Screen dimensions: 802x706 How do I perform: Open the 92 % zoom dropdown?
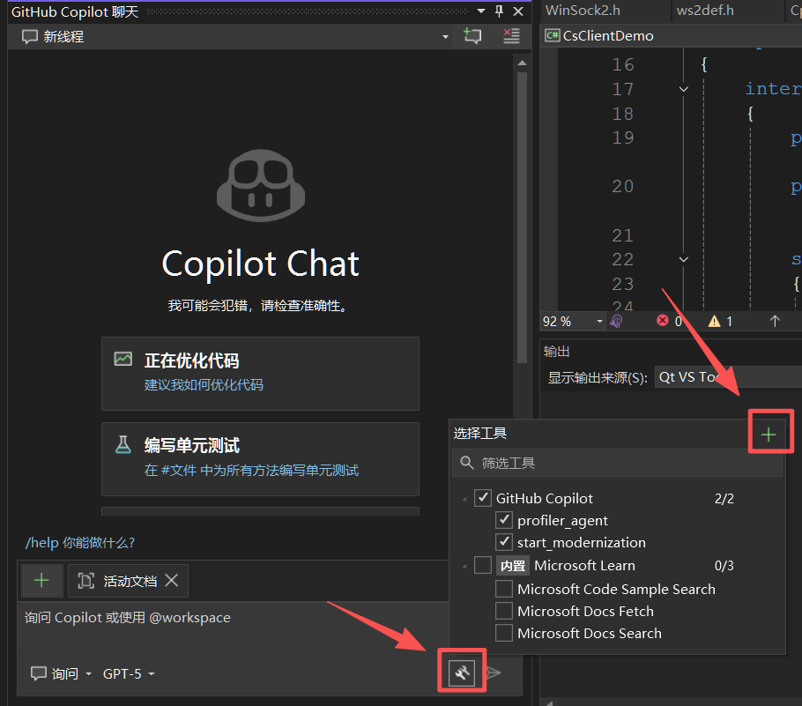[599, 322]
